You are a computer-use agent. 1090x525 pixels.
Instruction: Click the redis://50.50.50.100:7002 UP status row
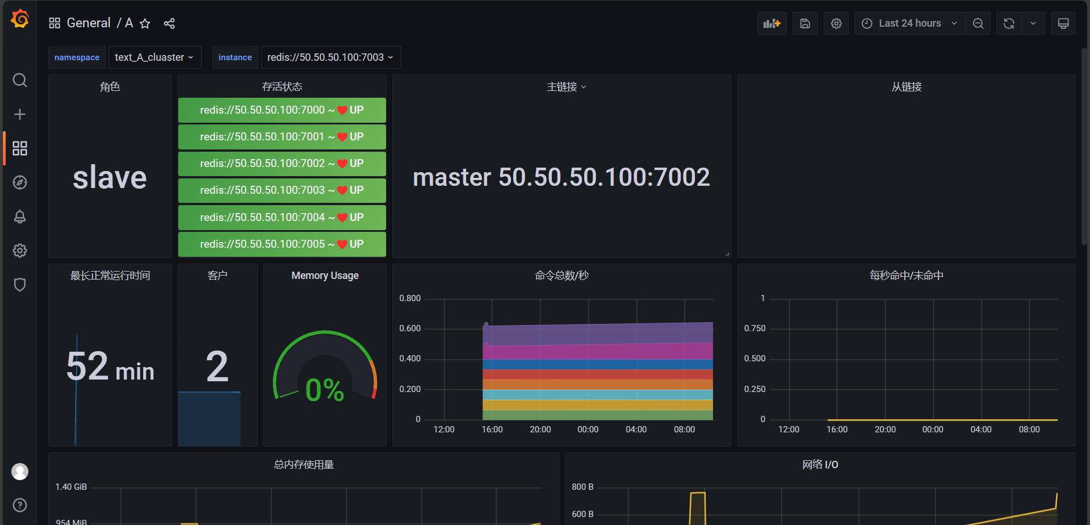pyautogui.click(x=282, y=164)
